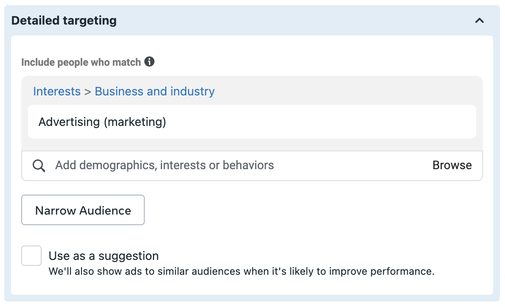The width and height of the screenshot is (505, 307).
Task: Click the magnifying glass search icon
Action: pyautogui.click(x=39, y=166)
